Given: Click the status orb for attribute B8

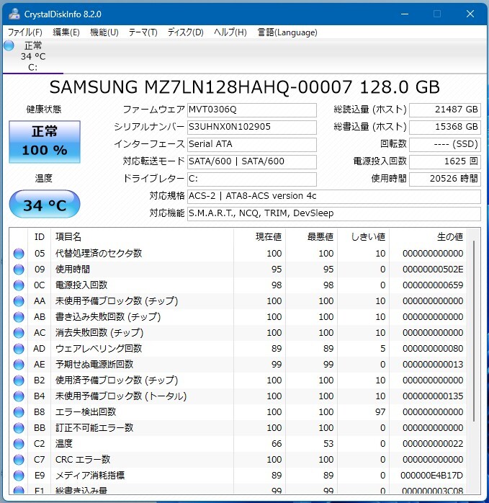Looking at the screenshot, I should click(19, 412).
